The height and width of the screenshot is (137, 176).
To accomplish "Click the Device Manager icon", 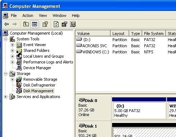I will [19, 68].
